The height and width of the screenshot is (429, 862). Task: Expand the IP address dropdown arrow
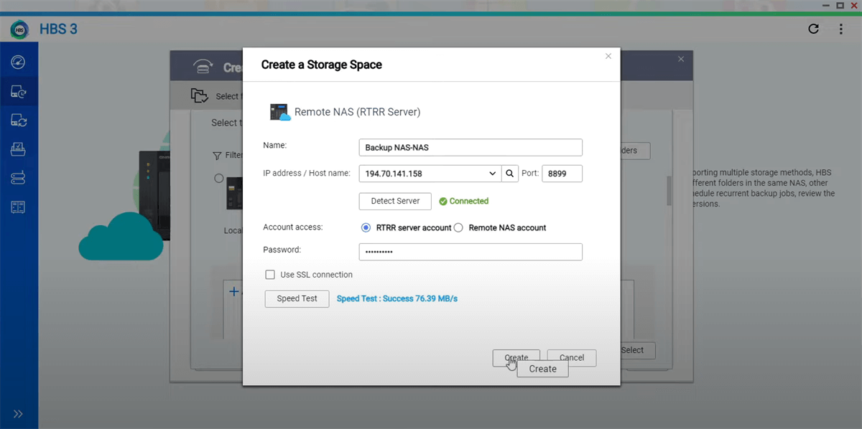(x=493, y=174)
